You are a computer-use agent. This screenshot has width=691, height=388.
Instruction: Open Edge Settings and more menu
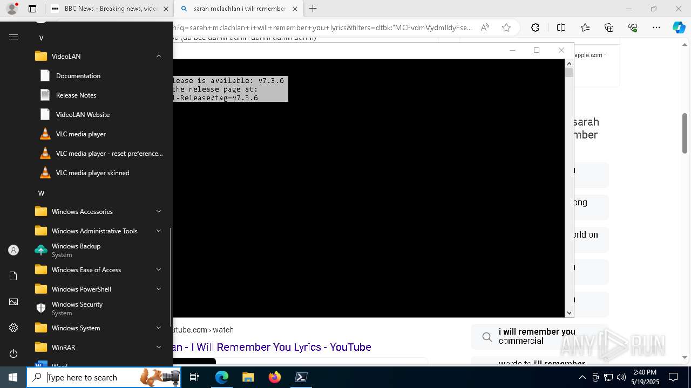(656, 27)
